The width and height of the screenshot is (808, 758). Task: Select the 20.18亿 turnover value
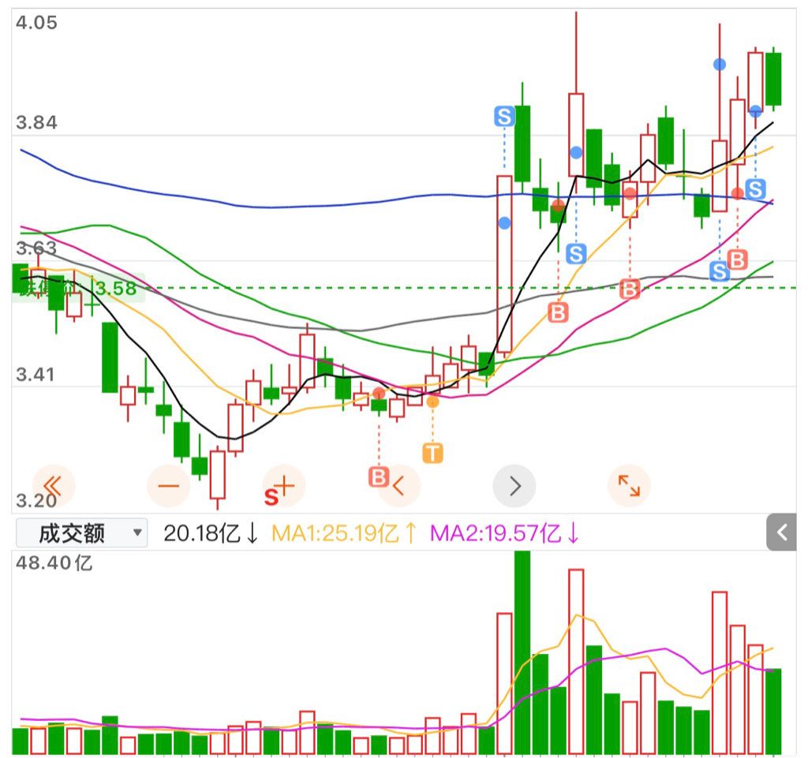[211, 533]
